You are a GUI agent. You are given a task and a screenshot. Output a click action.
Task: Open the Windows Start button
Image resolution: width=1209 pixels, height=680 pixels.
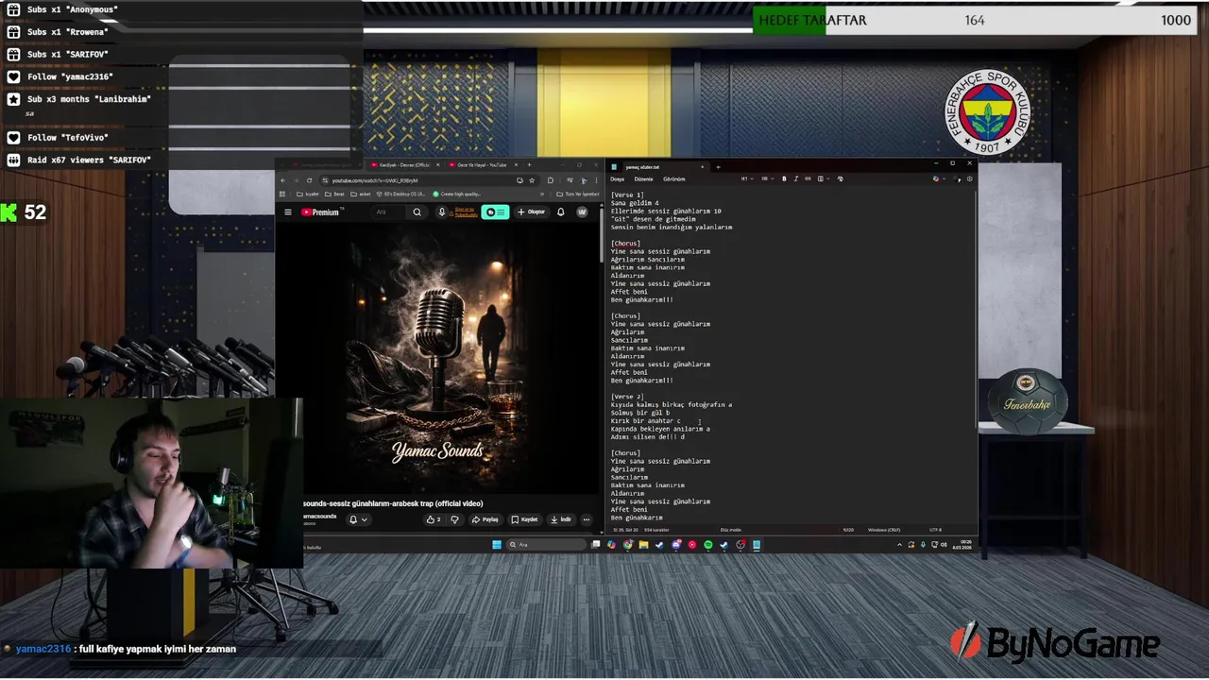coord(497,544)
